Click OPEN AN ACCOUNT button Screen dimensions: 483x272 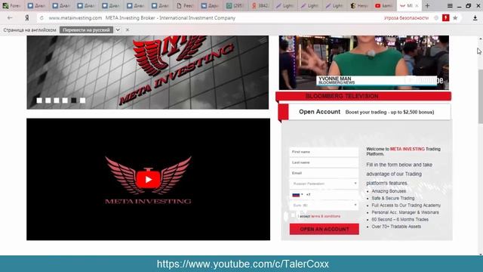(324, 229)
